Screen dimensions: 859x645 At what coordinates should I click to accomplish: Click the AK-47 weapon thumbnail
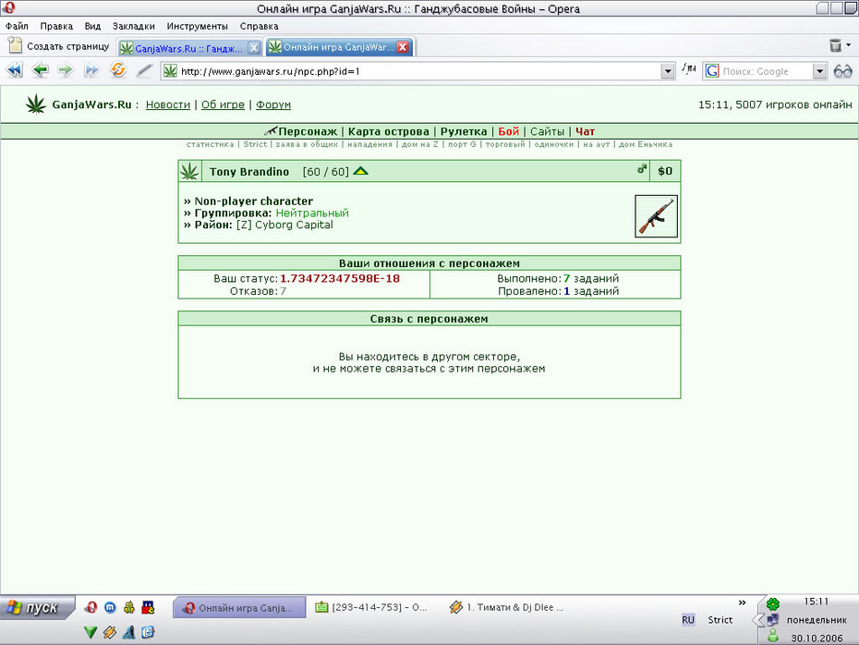coord(656,216)
